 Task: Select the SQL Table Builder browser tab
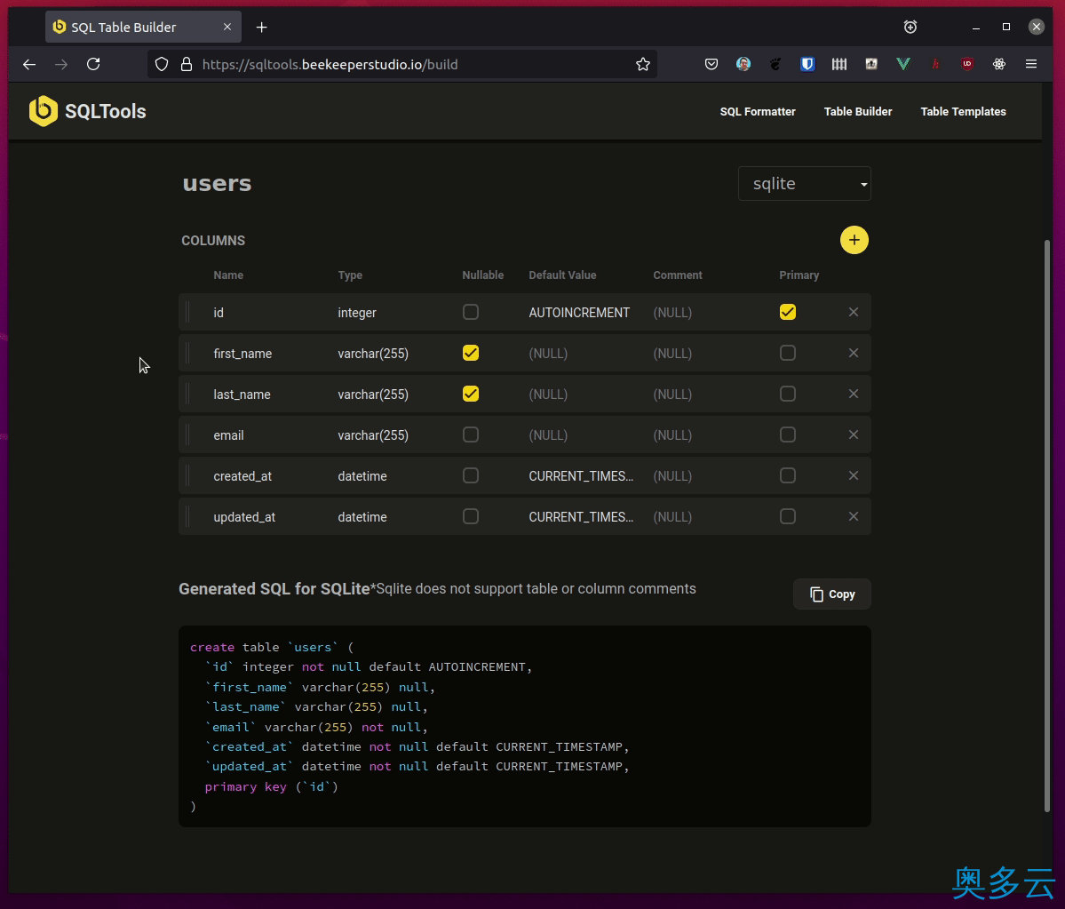click(143, 28)
